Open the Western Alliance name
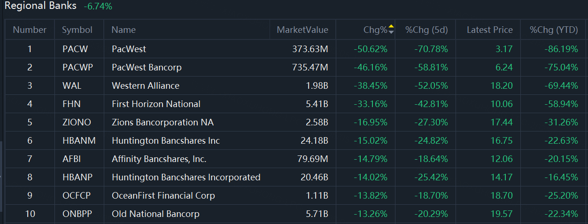This screenshot has height=224, width=588. (x=146, y=85)
